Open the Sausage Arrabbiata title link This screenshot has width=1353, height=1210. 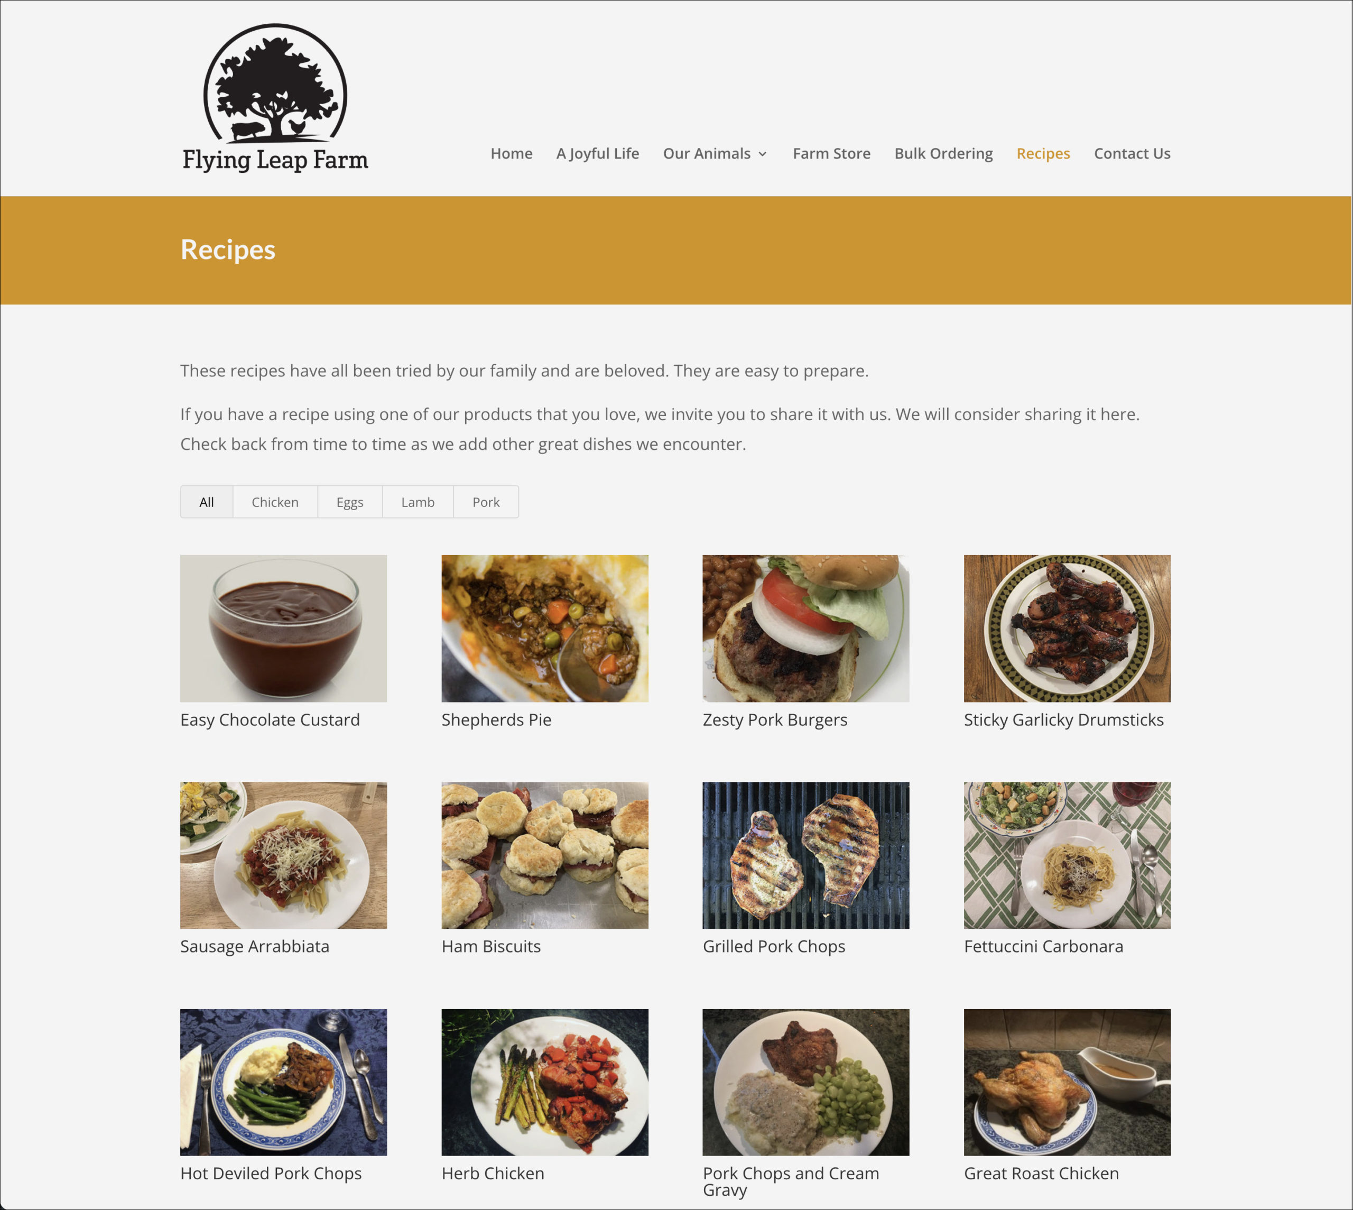(255, 947)
